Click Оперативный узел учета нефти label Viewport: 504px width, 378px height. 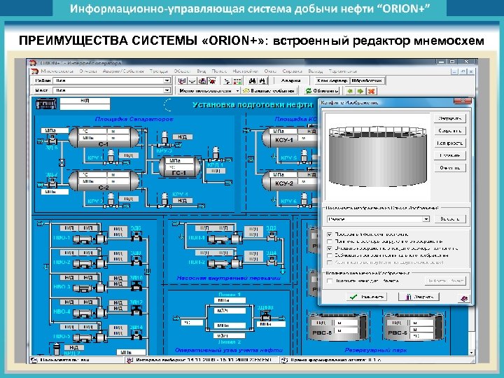pos(229,350)
